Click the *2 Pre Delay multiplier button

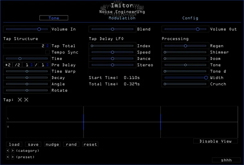click(8, 65)
